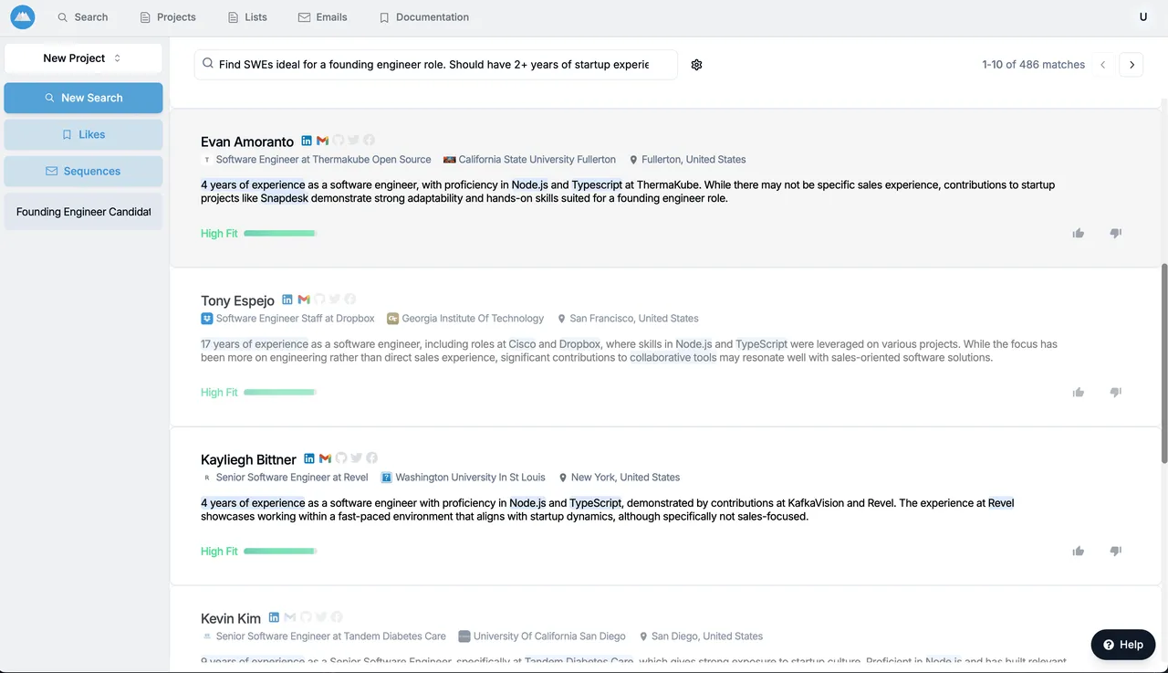Click the Help button
This screenshot has height=673, width=1168.
click(x=1123, y=645)
